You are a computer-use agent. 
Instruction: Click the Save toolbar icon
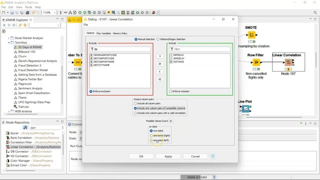click(12, 12)
